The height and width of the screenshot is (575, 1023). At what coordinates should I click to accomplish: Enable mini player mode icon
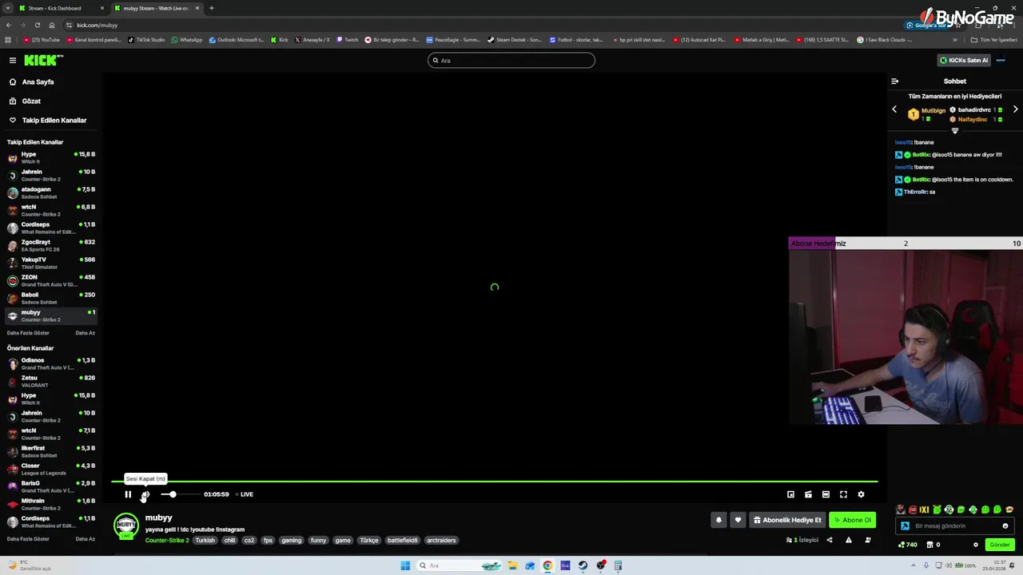coord(790,494)
